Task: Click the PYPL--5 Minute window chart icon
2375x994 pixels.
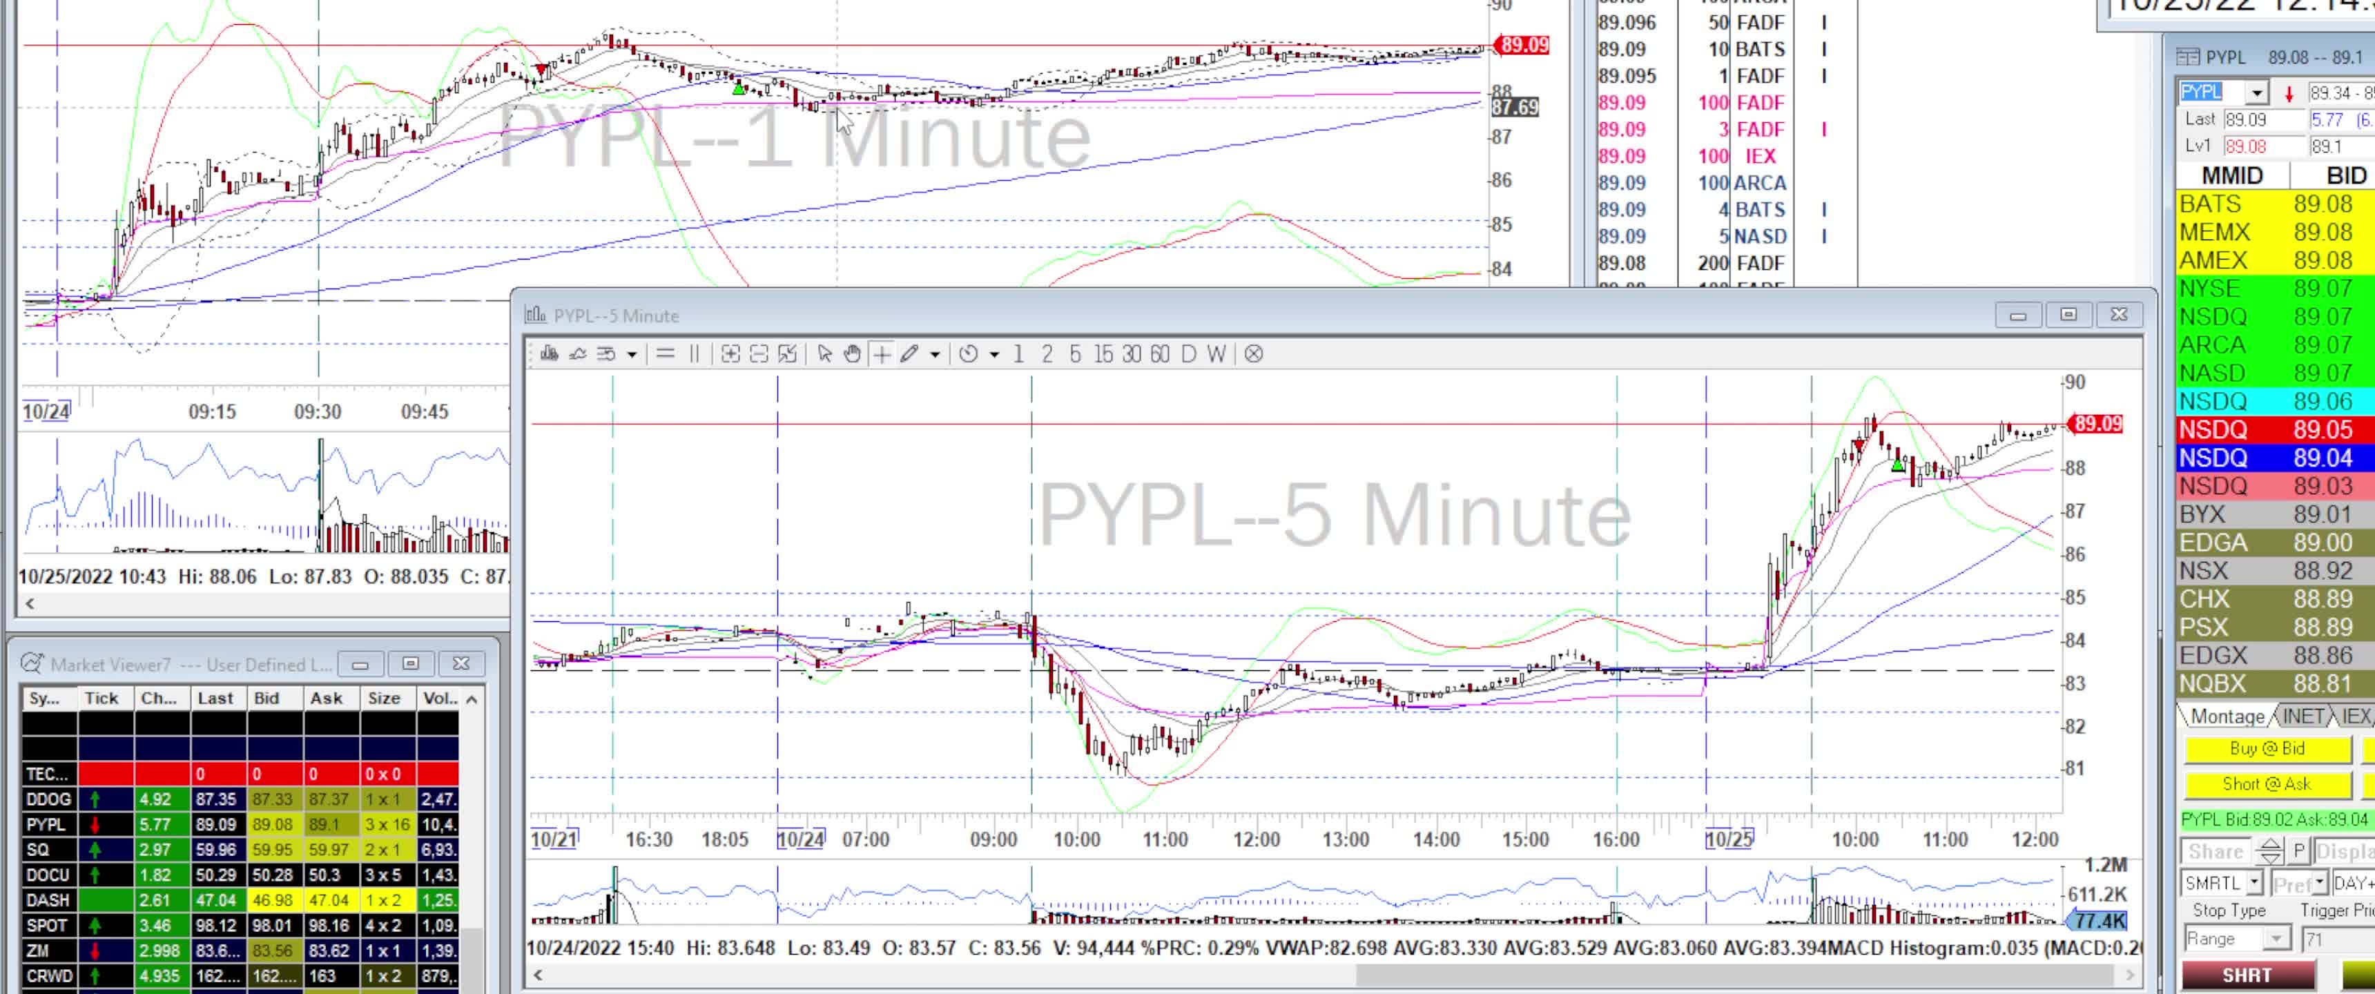Action: pyautogui.click(x=536, y=315)
